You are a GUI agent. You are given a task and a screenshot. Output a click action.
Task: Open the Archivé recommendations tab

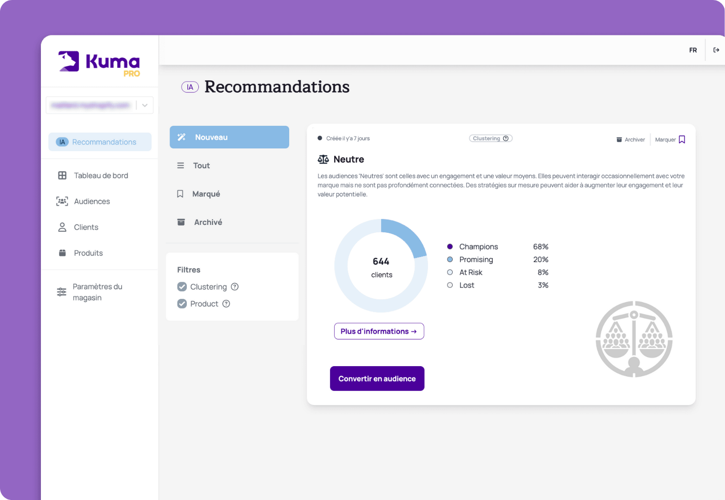tap(208, 223)
